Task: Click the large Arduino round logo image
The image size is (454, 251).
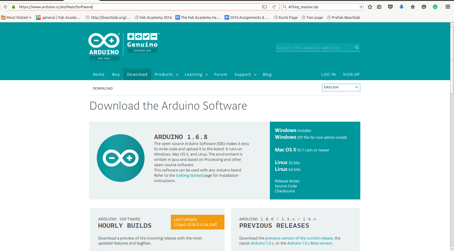Action: click(120, 158)
